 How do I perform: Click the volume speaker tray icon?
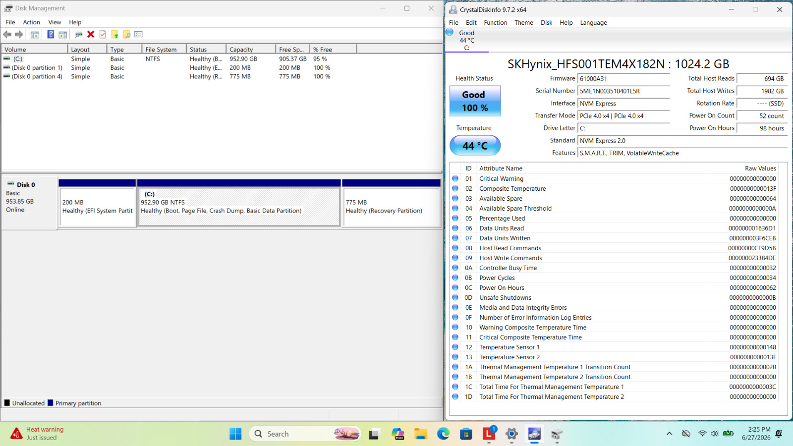[714, 434]
